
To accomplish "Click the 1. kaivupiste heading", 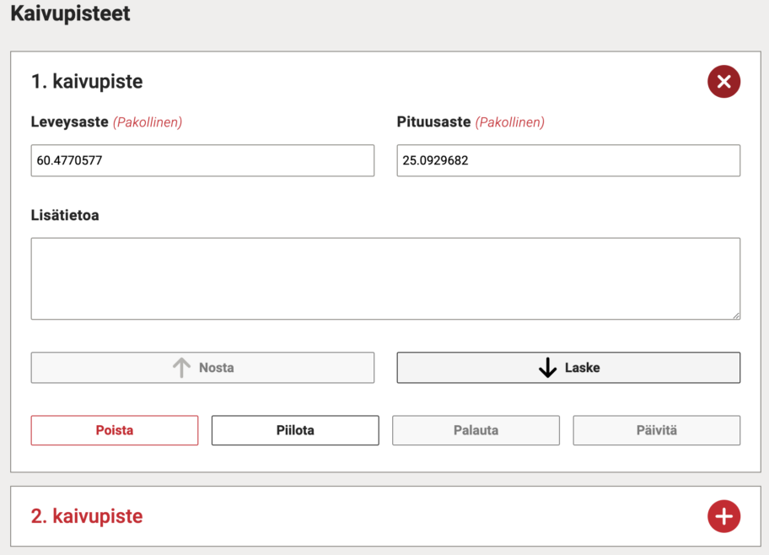I will 87,82.
